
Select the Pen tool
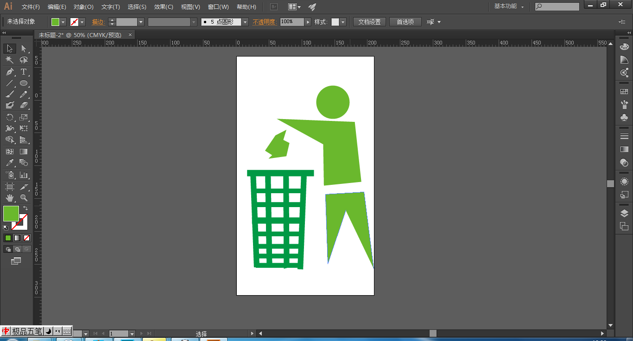pos(10,72)
